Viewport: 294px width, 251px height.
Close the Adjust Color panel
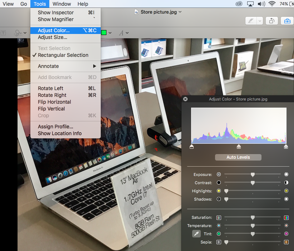coord(185,99)
